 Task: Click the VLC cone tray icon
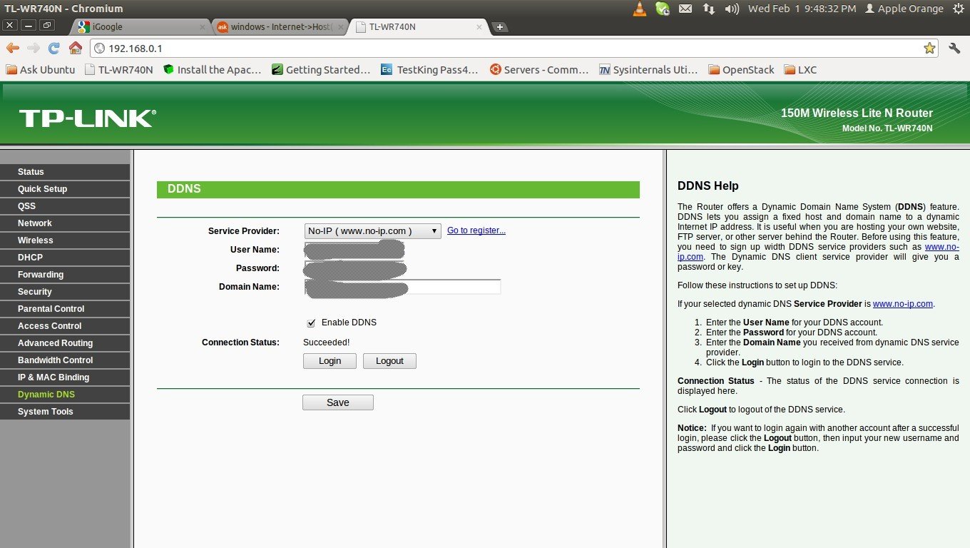pos(639,9)
